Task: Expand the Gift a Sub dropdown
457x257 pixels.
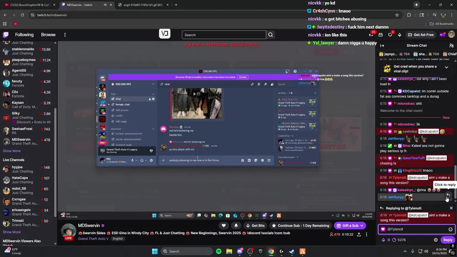Action: (x=362, y=226)
